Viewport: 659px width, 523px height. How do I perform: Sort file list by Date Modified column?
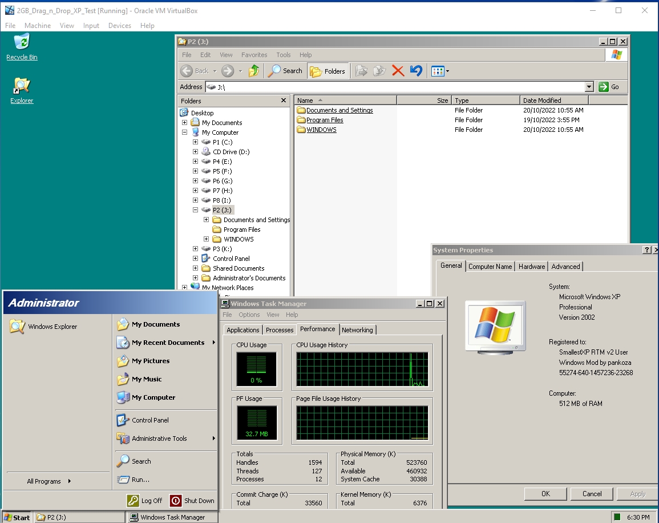554,100
